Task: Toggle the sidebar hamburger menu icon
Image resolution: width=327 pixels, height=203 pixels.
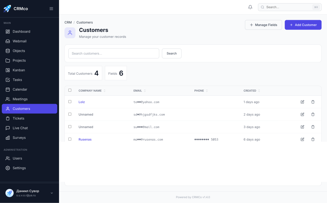Action: (x=51, y=9)
